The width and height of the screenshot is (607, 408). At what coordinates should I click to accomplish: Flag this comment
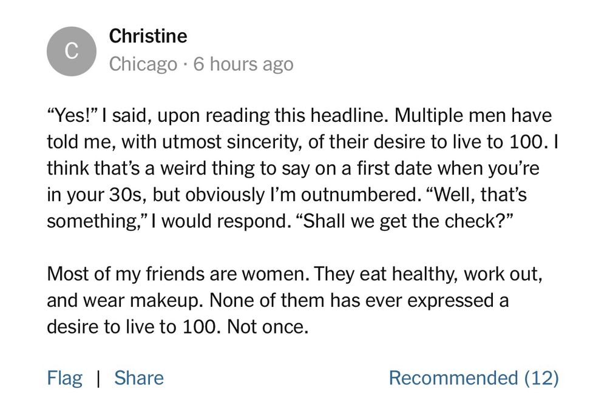click(x=64, y=378)
